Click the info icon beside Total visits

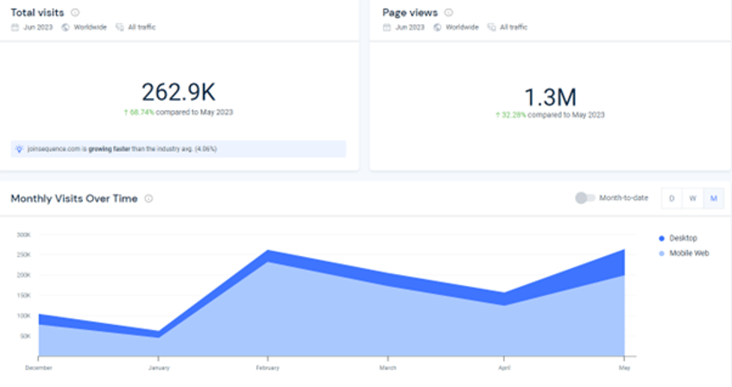(x=75, y=13)
